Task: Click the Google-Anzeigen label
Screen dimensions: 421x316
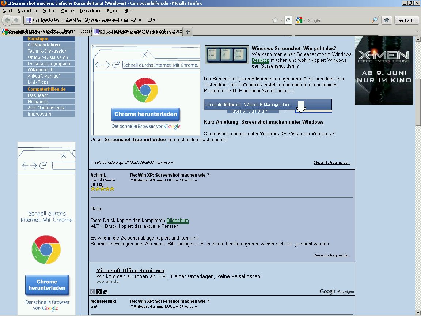Action: tap(337, 291)
